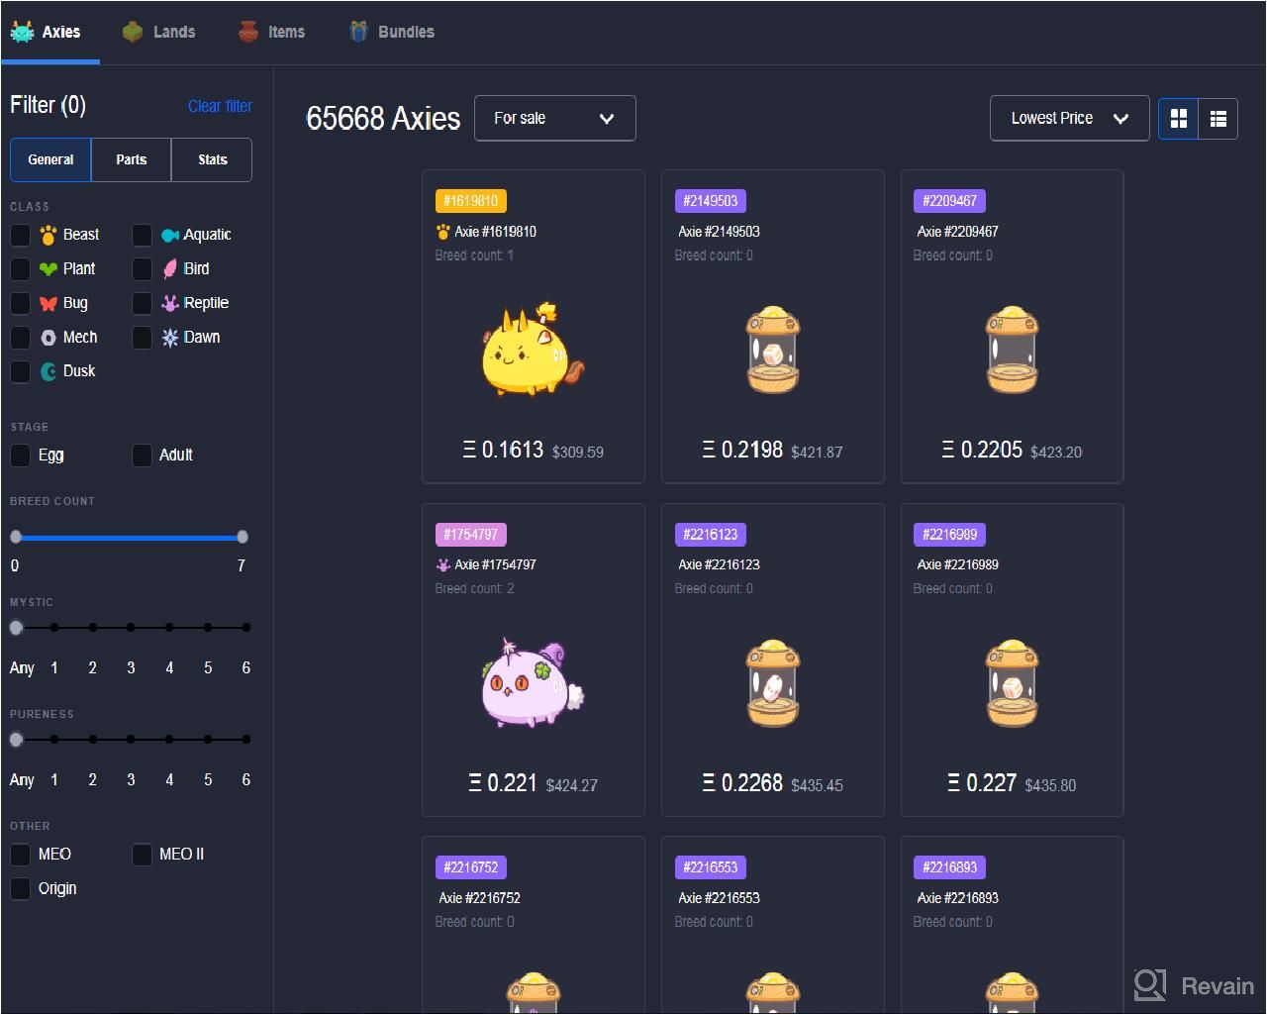Enable the Beast class checkbox
This screenshot has width=1267, height=1014.
20,235
